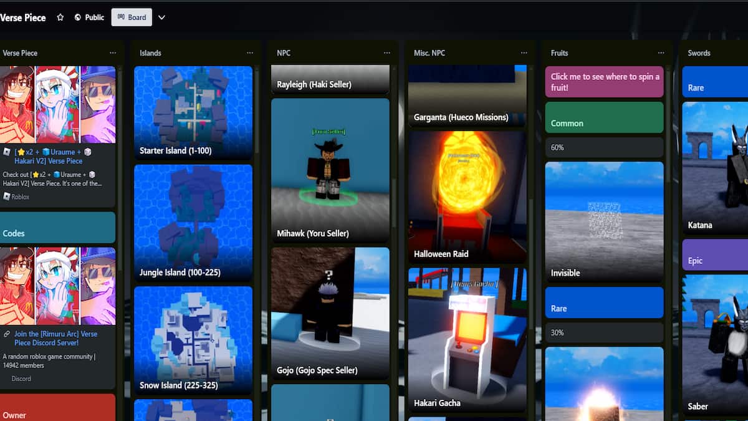This screenshot has width=748, height=421.
Task: Open the Verse Piece Roblox game link
Action: (48, 156)
